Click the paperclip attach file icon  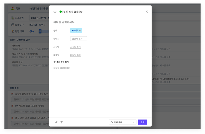click(x=56, y=122)
